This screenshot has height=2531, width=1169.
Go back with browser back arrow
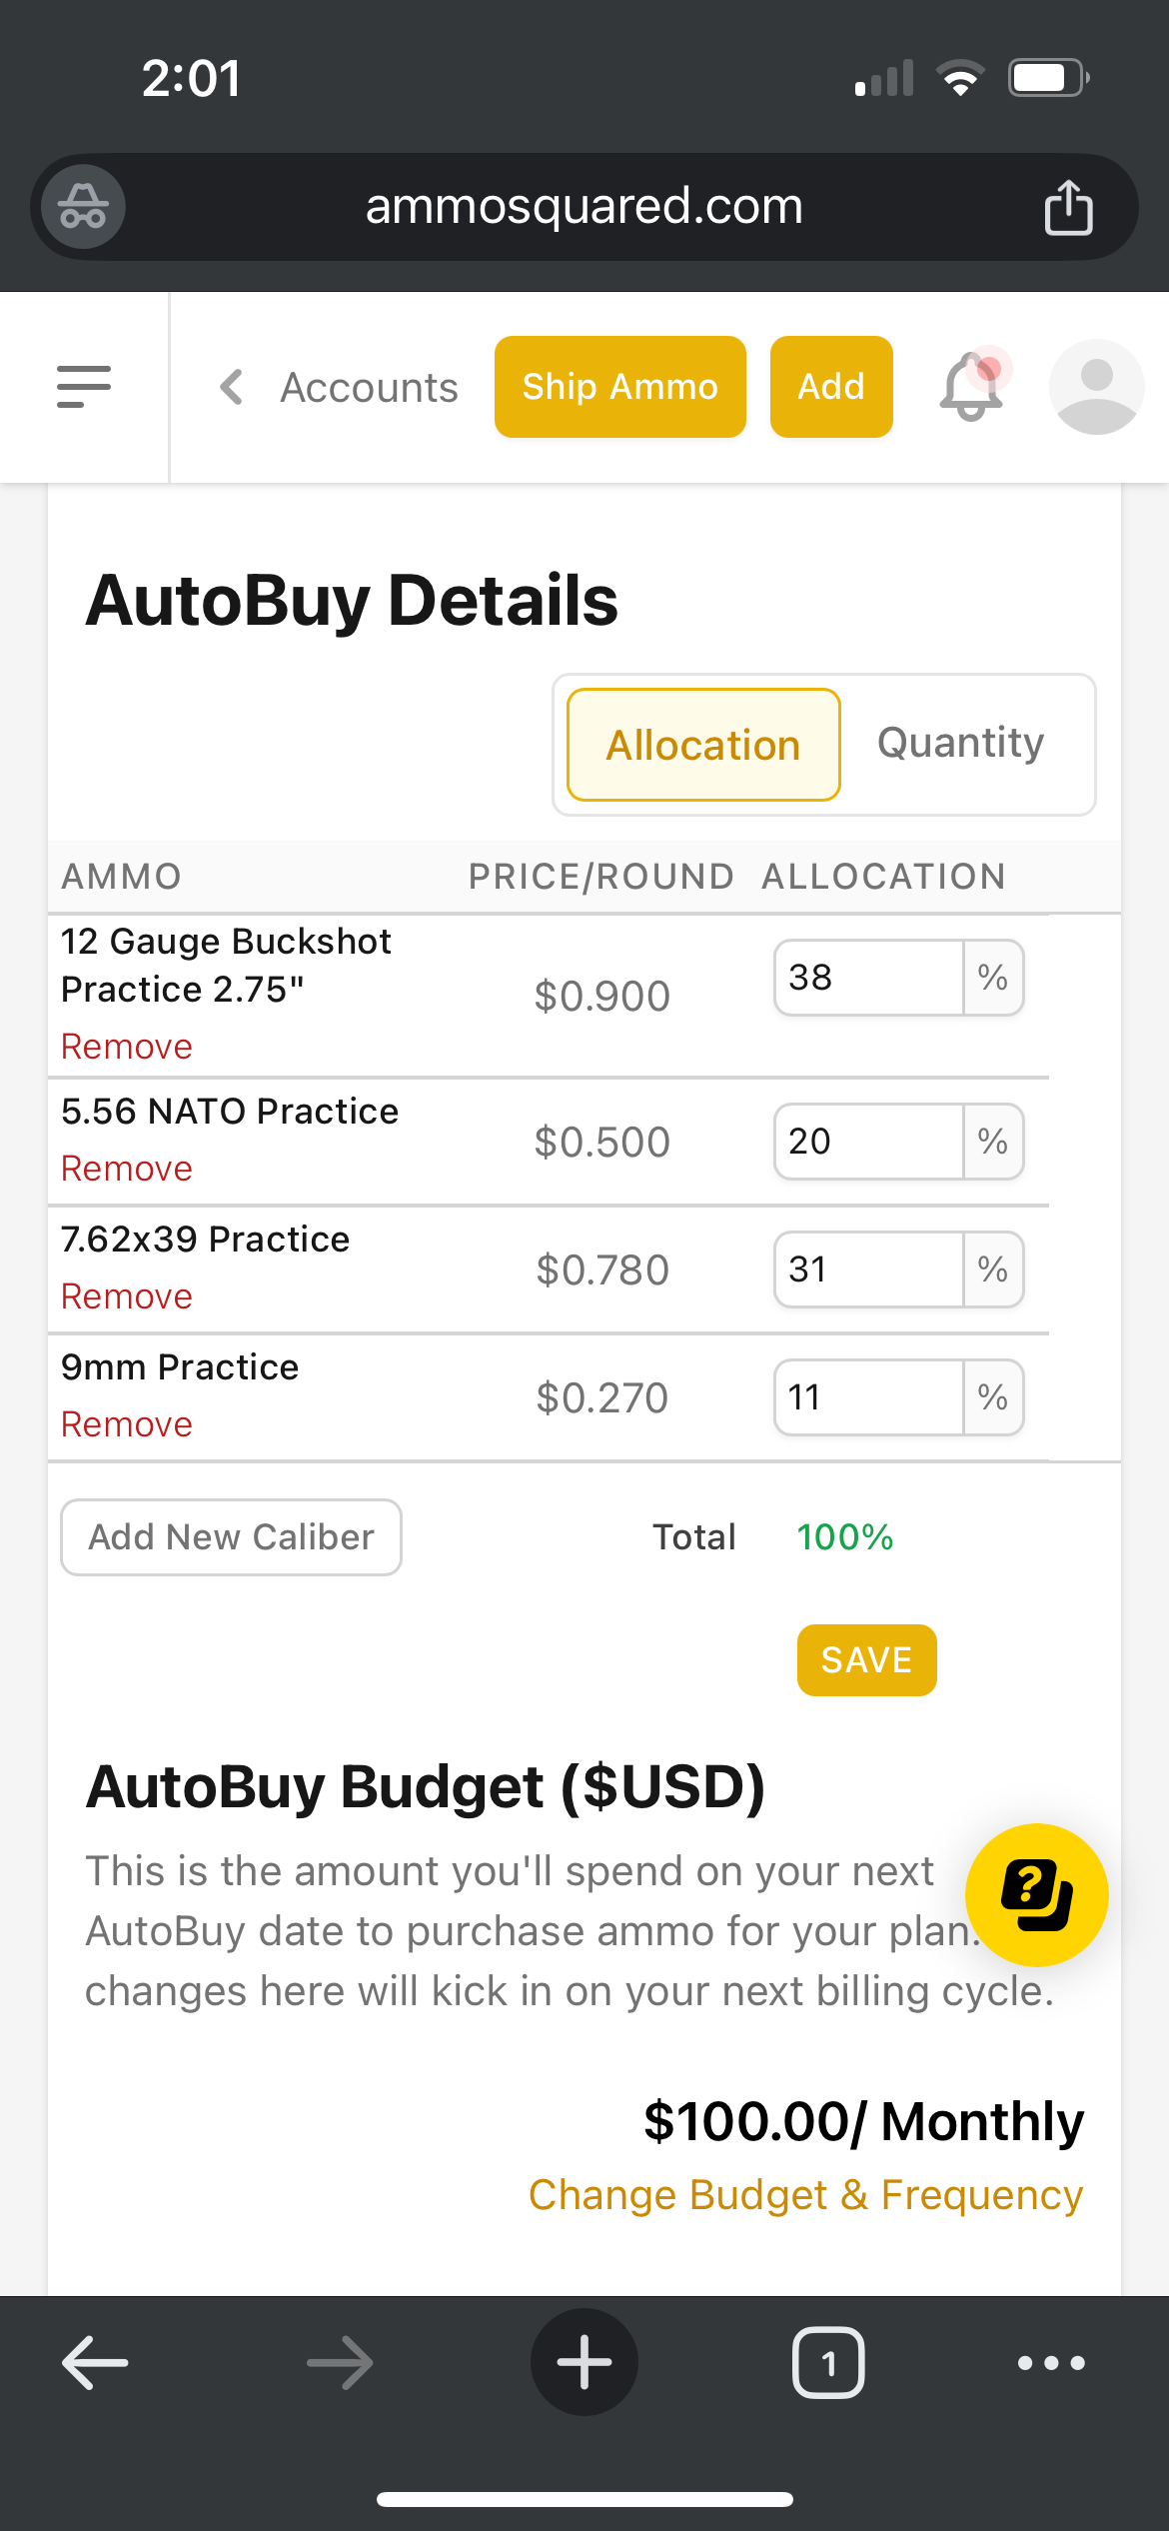pyautogui.click(x=95, y=2362)
